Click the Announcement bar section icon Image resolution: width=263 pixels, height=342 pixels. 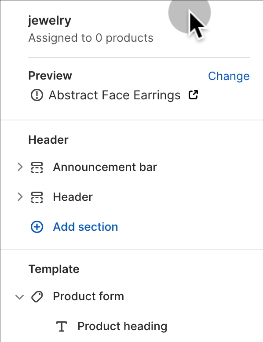[37, 167]
